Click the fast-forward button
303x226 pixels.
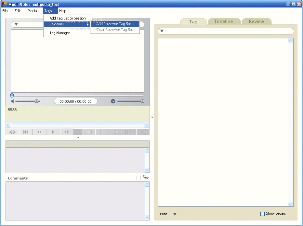coord(67,132)
